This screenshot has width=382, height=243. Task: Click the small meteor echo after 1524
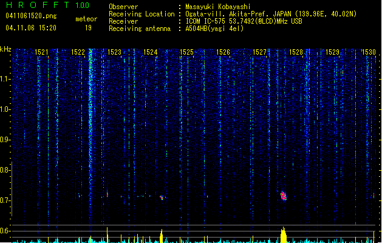[162, 197]
